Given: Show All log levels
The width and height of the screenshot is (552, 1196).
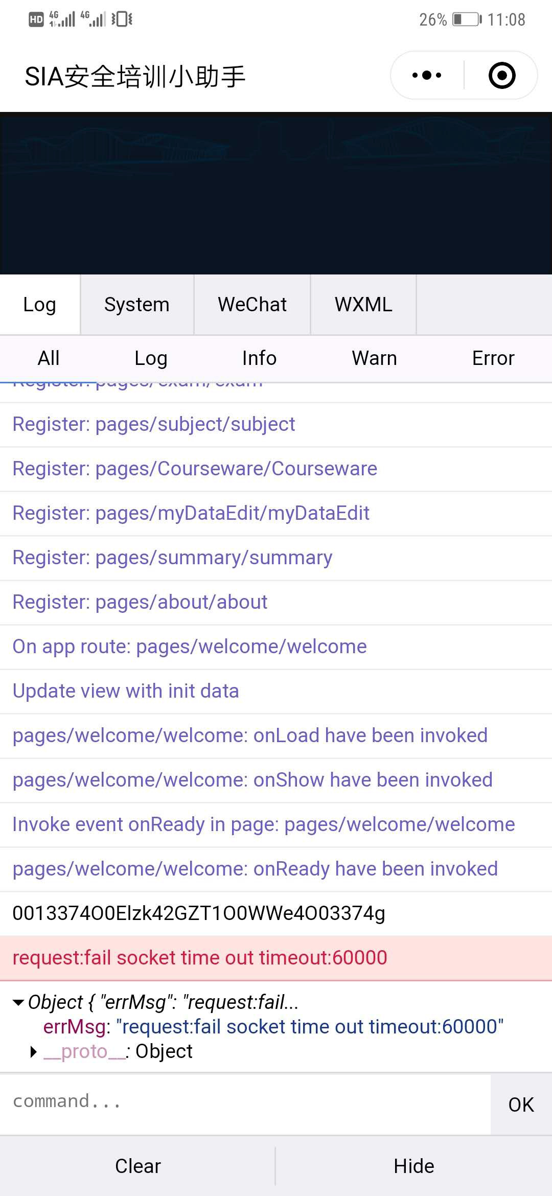Looking at the screenshot, I should pos(49,358).
